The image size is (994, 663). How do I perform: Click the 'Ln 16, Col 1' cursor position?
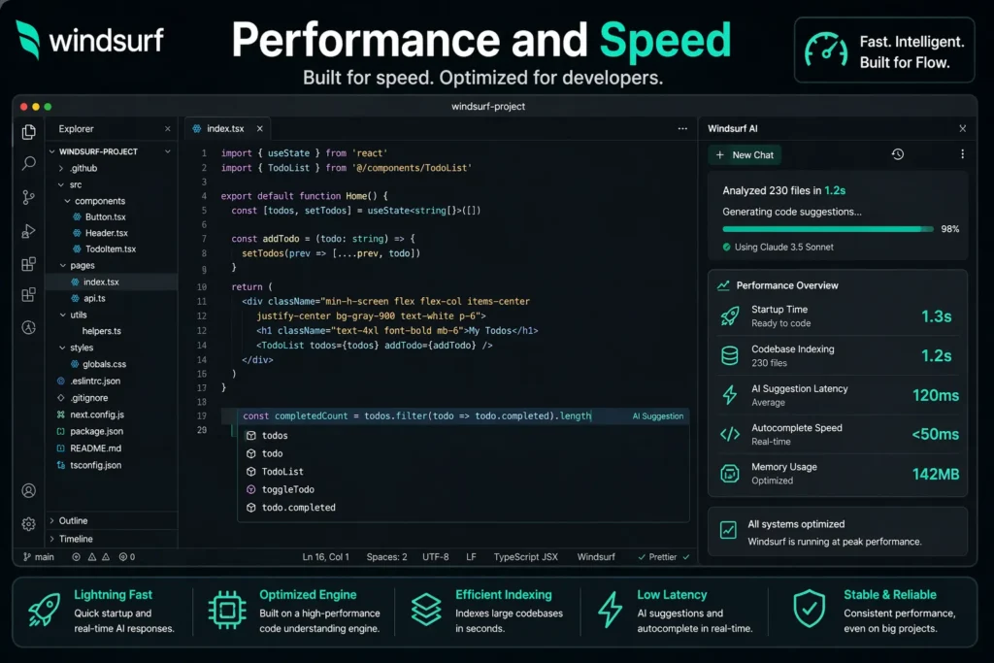click(x=325, y=557)
